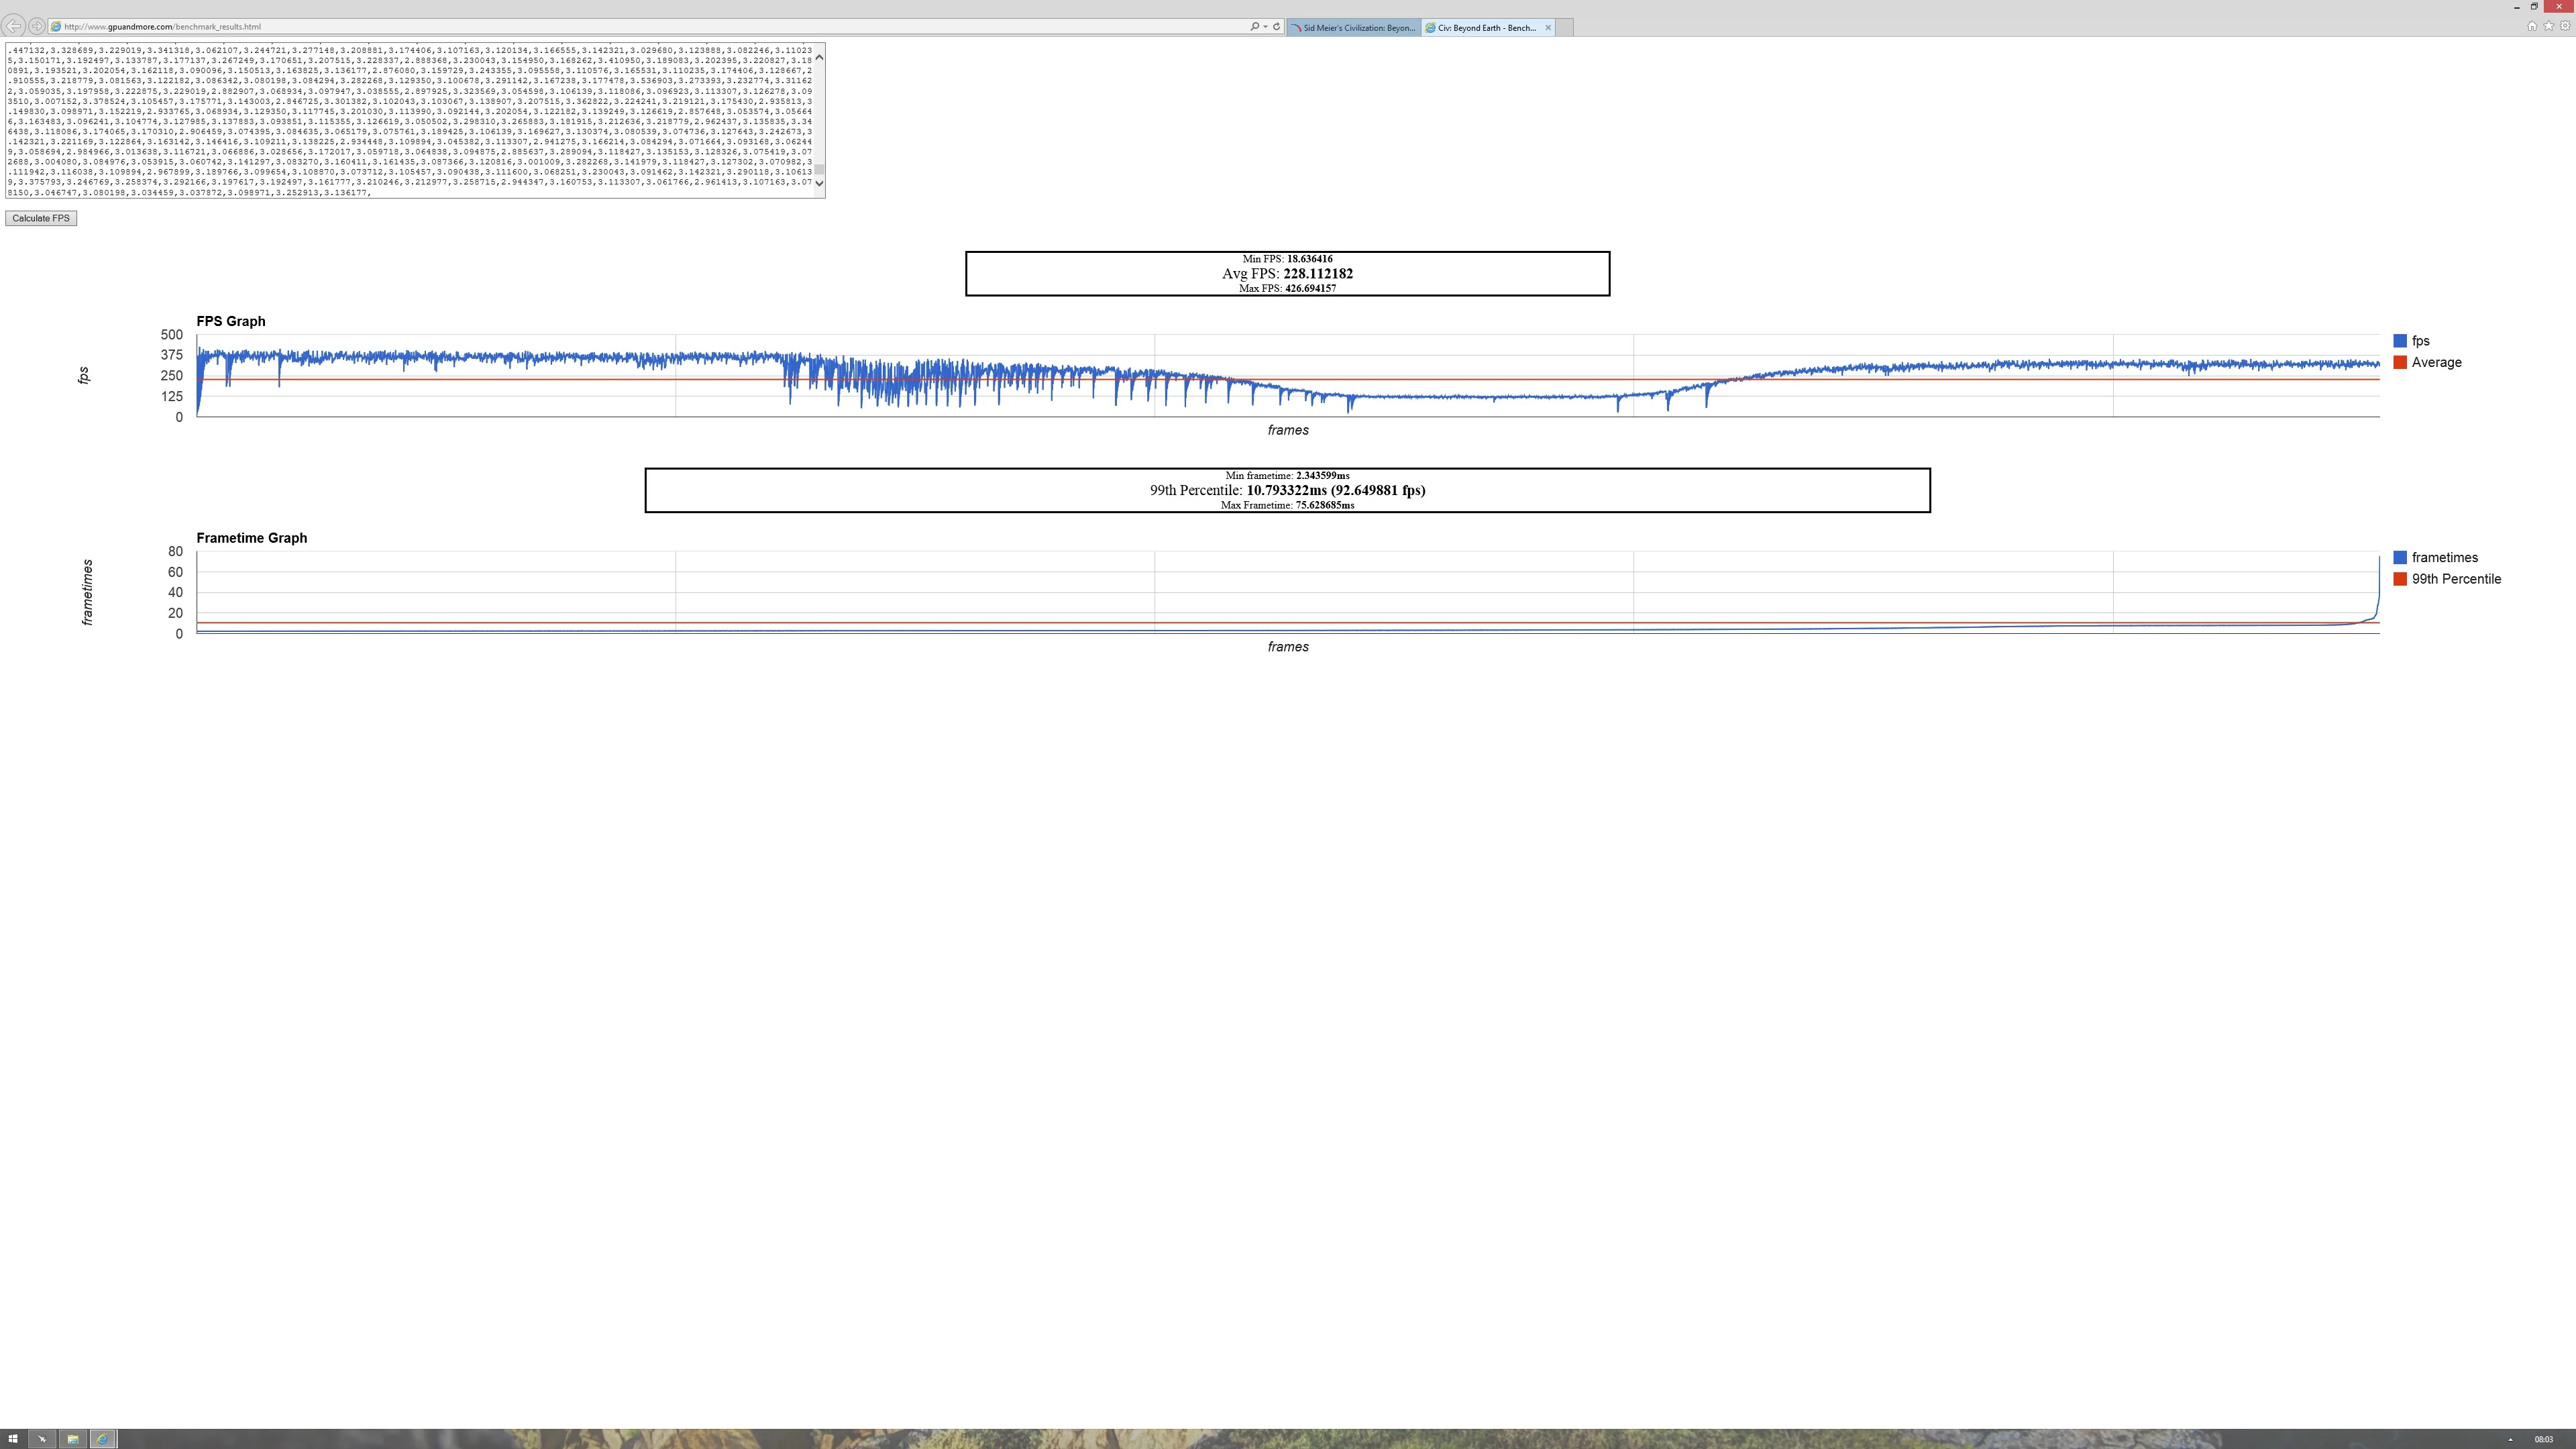This screenshot has width=2576, height=1449.
Task: Go back using the browser back arrow
Action: pyautogui.click(x=13, y=26)
